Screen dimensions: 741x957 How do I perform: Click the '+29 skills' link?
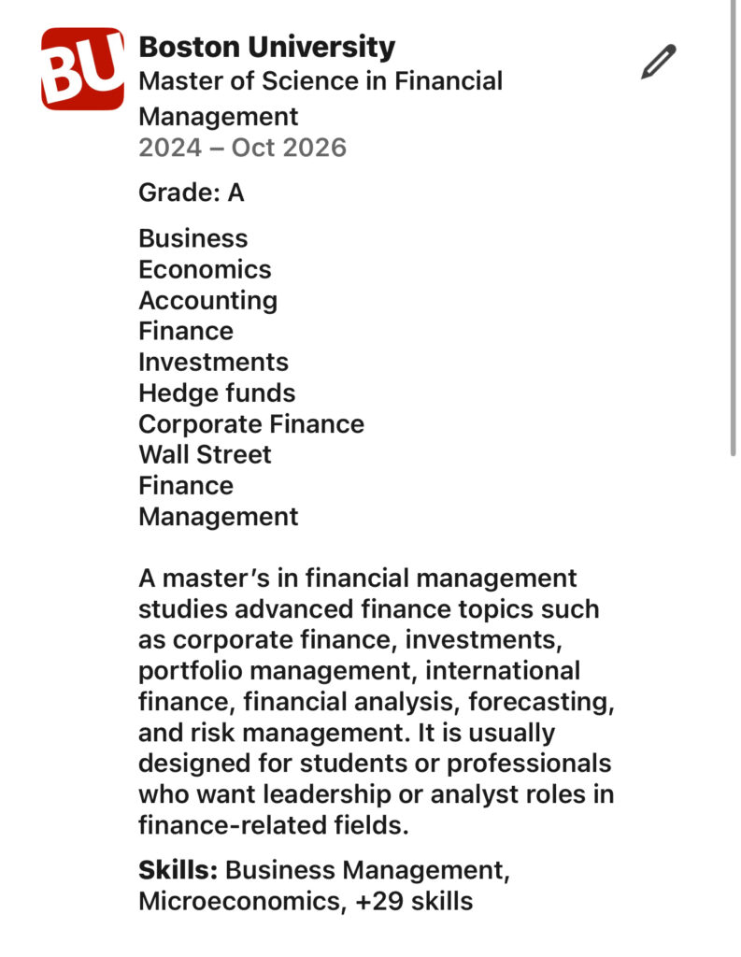pyautogui.click(x=414, y=902)
